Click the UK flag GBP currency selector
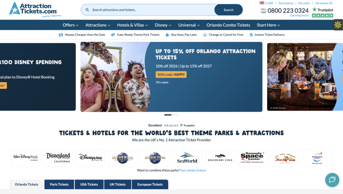Viewport: 343px width, 194px height. 266,3
